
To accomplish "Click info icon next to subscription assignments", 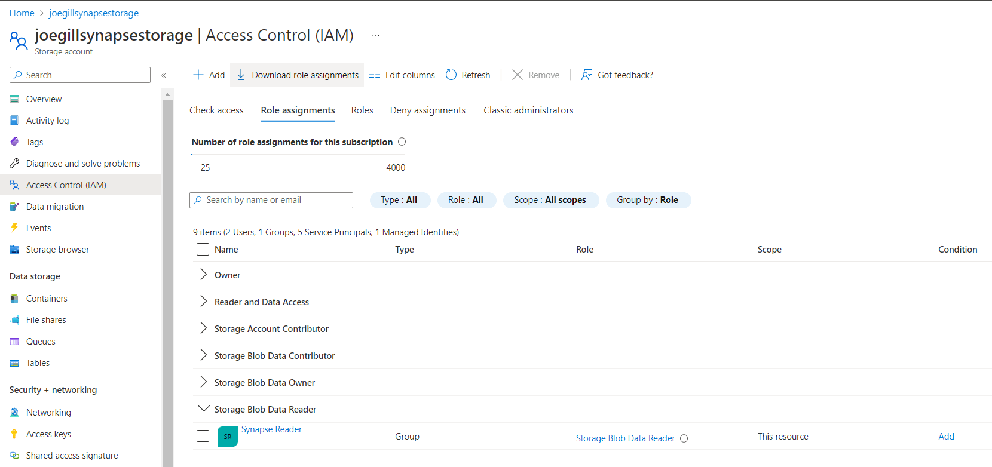I will pyautogui.click(x=402, y=142).
